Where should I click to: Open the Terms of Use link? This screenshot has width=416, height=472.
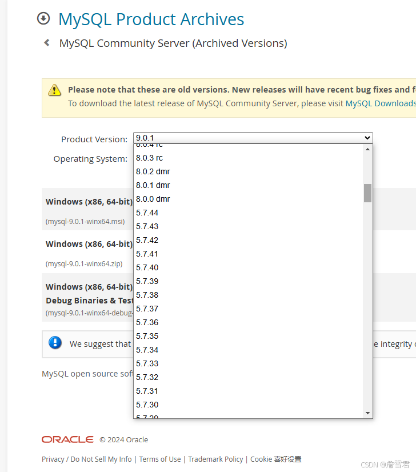[160, 459]
